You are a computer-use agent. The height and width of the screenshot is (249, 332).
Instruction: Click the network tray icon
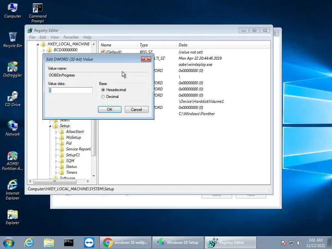(x=291, y=243)
